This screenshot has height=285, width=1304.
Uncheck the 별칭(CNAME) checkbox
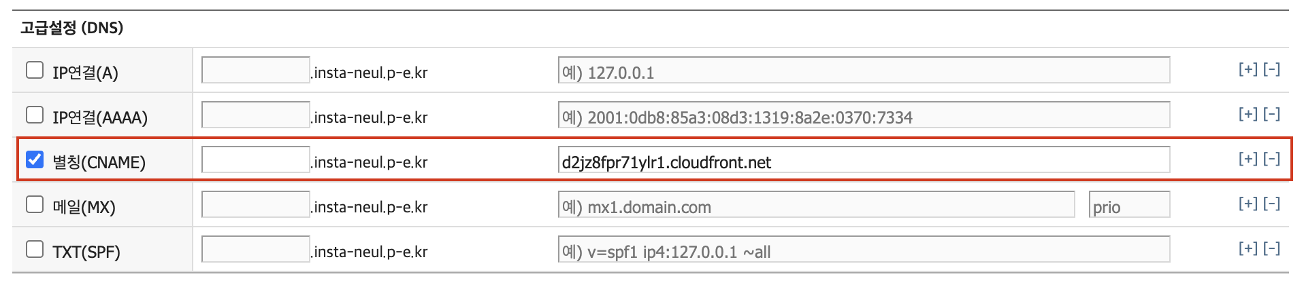(35, 159)
